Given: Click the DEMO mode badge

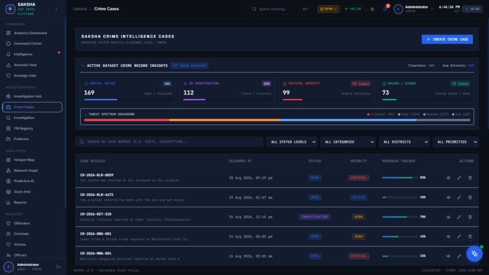Looking at the screenshot, I should (328, 9).
